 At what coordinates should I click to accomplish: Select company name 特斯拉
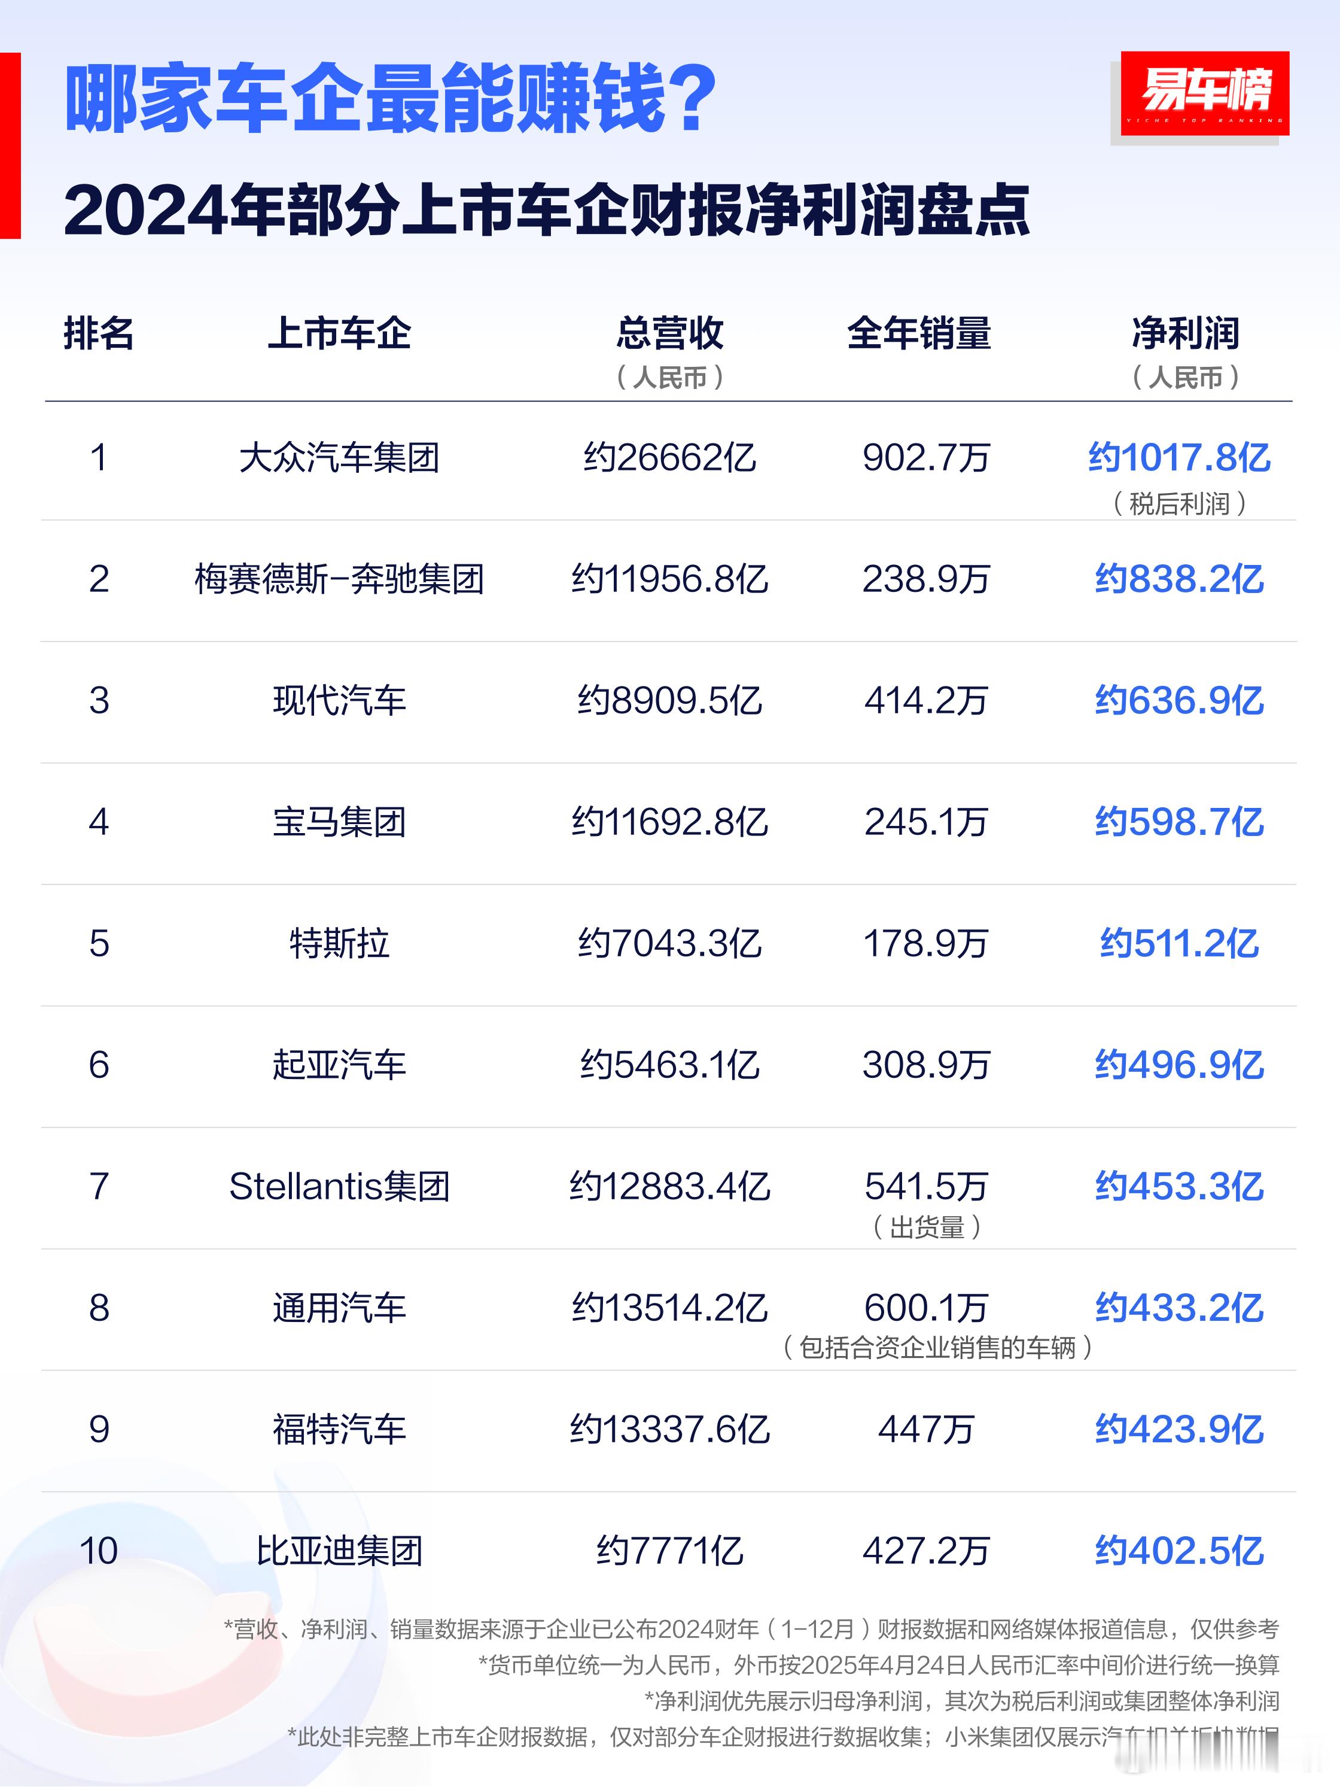[x=339, y=944]
